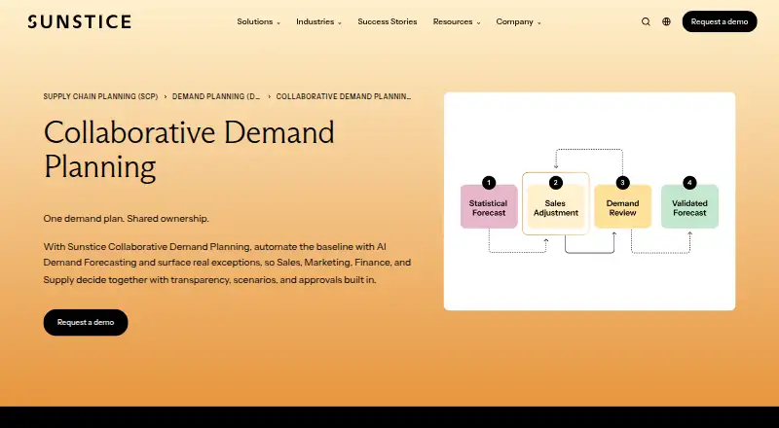The image size is (779, 428).
Task: Click Request a demo below description
Action: click(86, 322)
